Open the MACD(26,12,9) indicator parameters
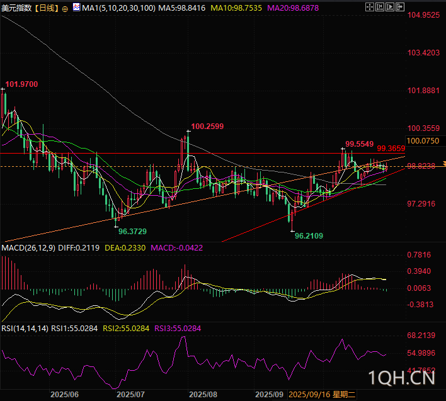446x401 pixels. tap(28, 248)
